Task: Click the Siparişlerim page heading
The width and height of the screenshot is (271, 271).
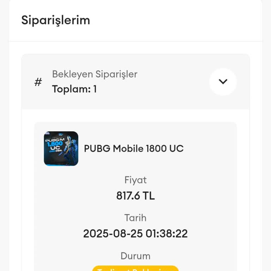Action: 55,20
